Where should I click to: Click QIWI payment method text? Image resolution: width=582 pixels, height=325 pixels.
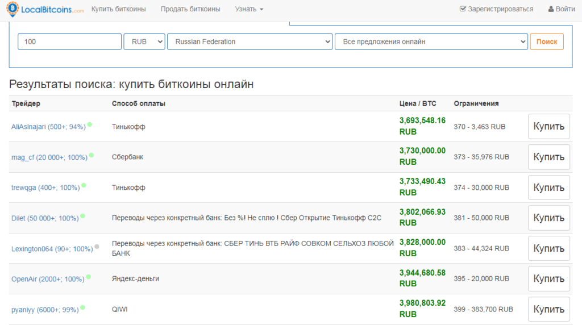pyautogui.click(x=119, y=310)
